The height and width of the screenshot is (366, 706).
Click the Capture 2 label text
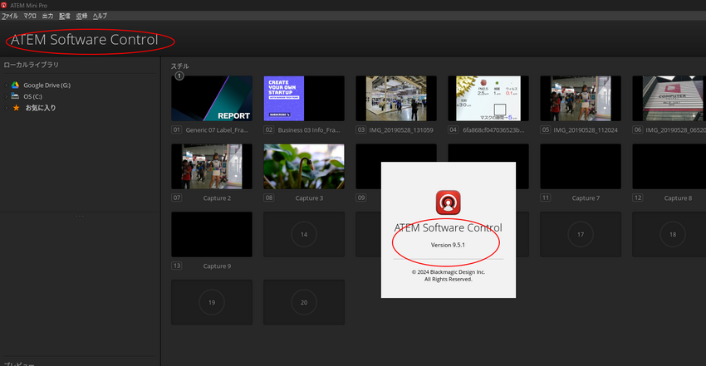(217, 198)
